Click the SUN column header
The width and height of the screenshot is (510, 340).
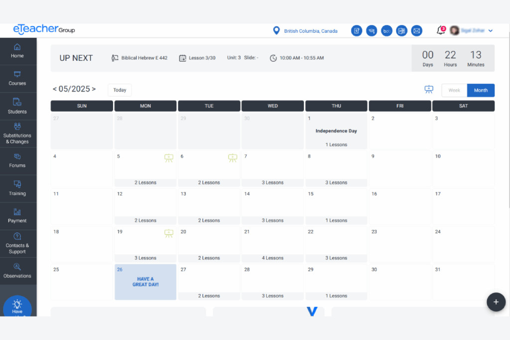(x=82, y=106)
